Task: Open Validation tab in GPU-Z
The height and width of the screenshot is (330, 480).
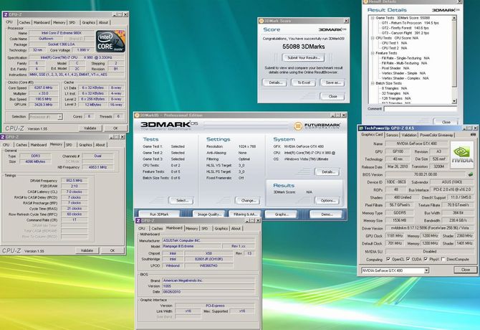Action: pos(409,135)
